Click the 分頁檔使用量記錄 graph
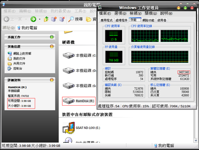The width and height of the screenshot is (199, 150). [160, 57]
